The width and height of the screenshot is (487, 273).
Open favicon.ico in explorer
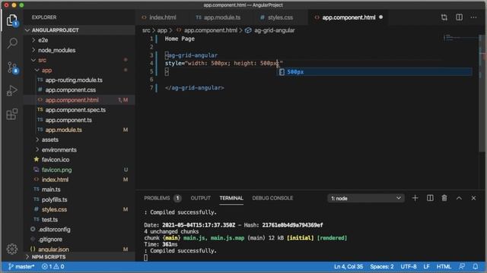[56, 160]
